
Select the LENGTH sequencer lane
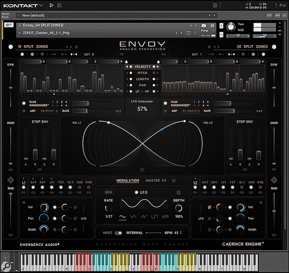[143, 79]
